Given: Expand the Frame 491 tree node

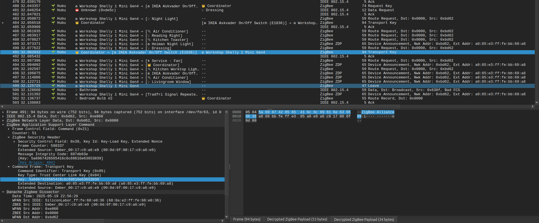Looking at the screenshot, I should click(3, 112).
